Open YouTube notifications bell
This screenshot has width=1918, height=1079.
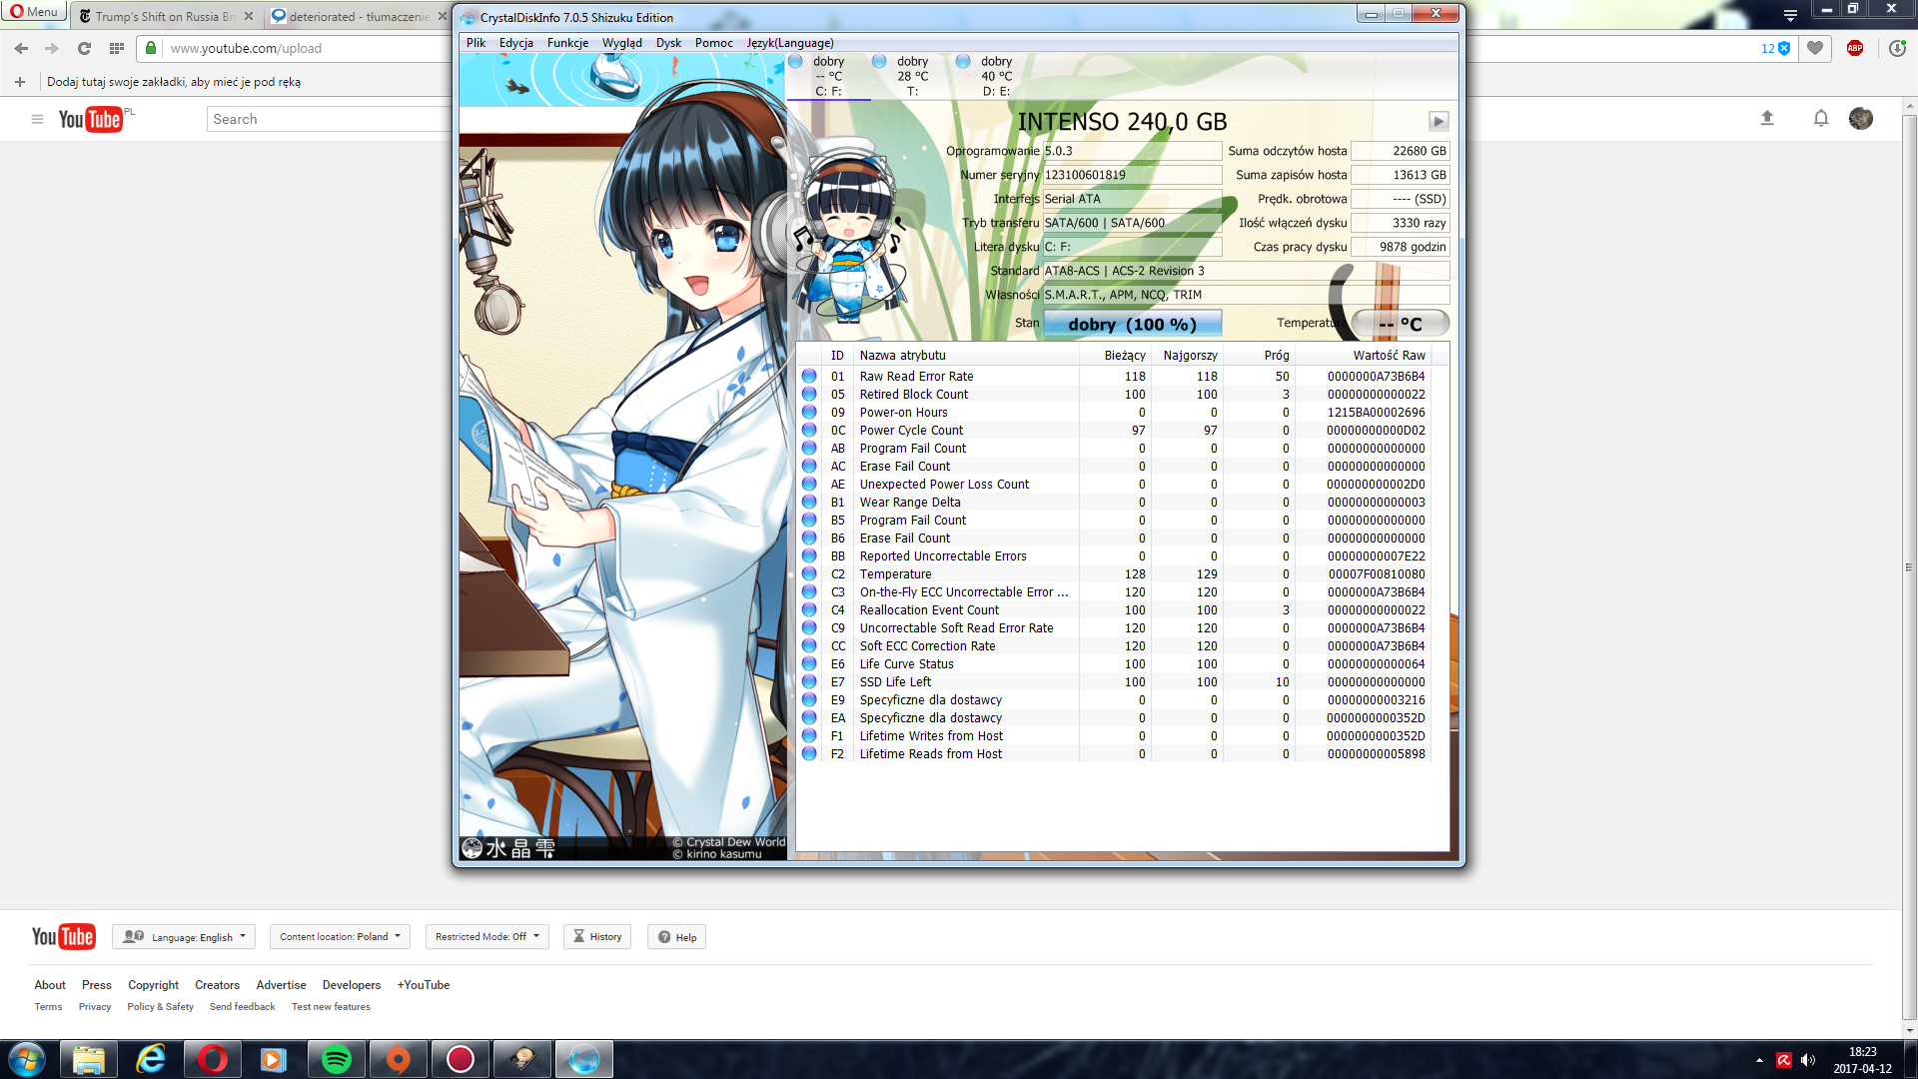1821,118
